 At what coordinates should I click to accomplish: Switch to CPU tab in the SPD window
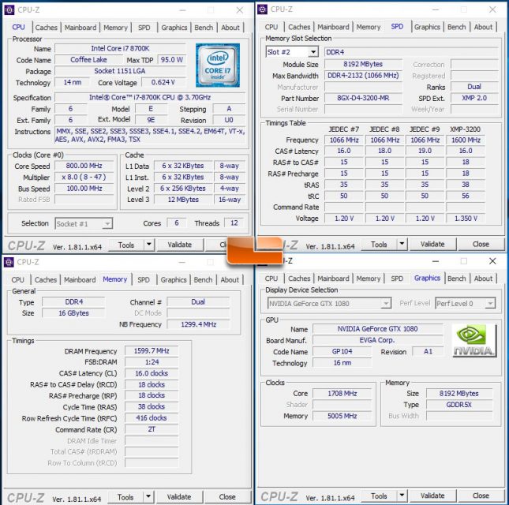click(271, 27)
